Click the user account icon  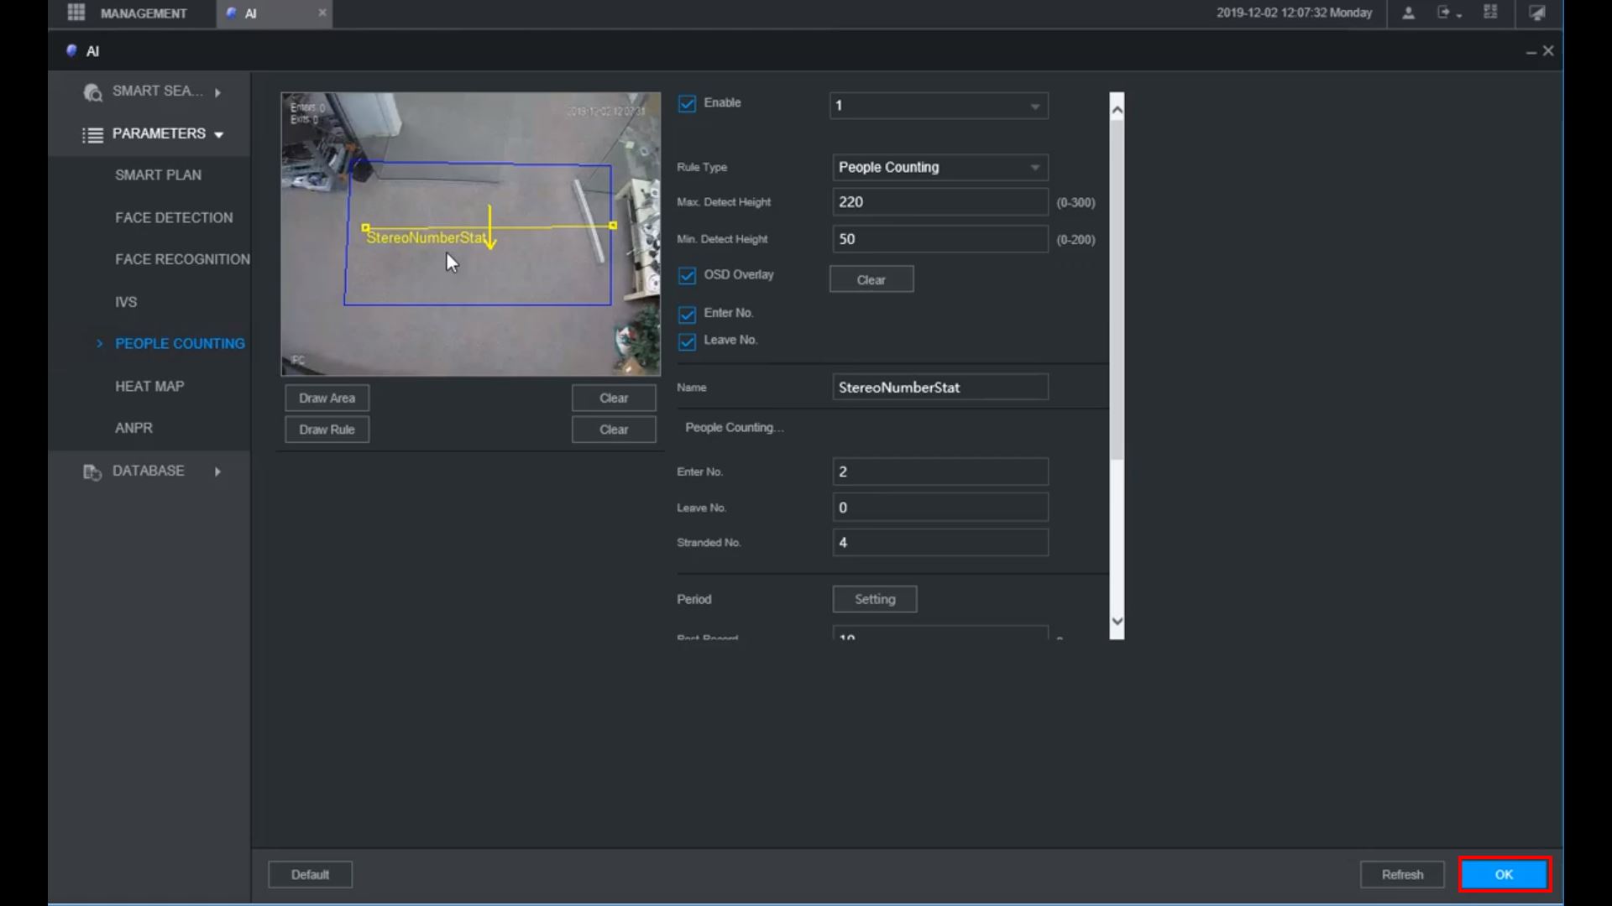pos(1409,13)
